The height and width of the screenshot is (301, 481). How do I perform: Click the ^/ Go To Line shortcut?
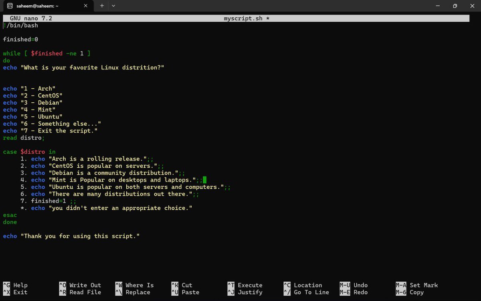[x=306, y=292]
